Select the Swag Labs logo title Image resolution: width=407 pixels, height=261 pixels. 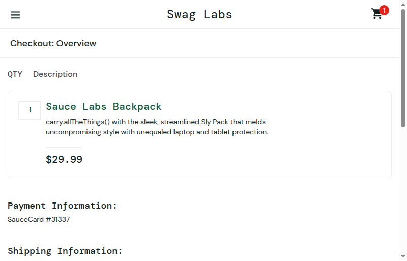tap(199, 15)
